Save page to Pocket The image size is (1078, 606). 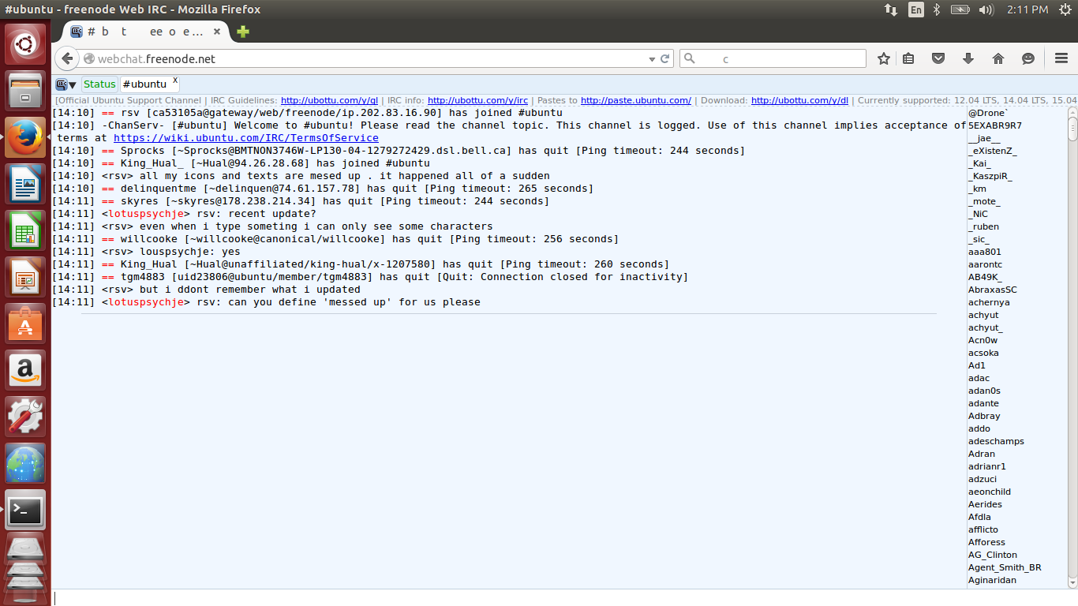938,58
